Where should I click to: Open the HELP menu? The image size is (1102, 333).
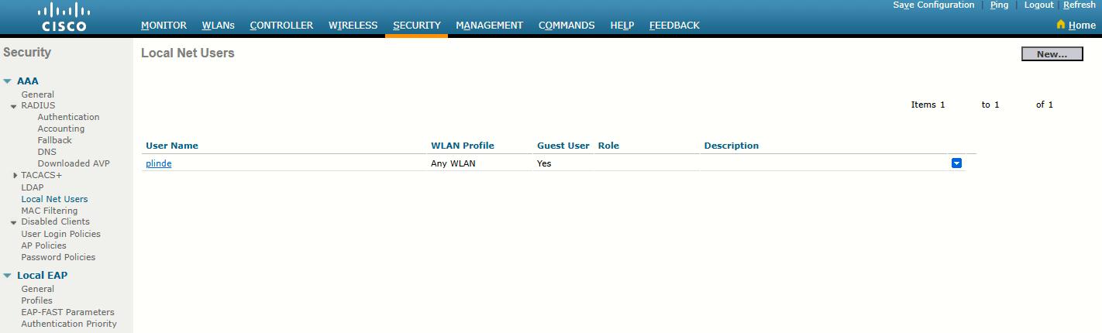(622, 26)
